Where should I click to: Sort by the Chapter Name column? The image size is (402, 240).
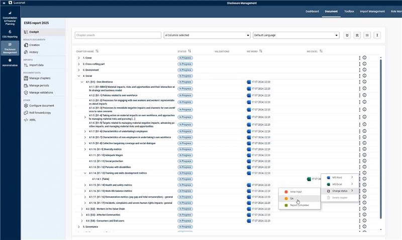97,51
